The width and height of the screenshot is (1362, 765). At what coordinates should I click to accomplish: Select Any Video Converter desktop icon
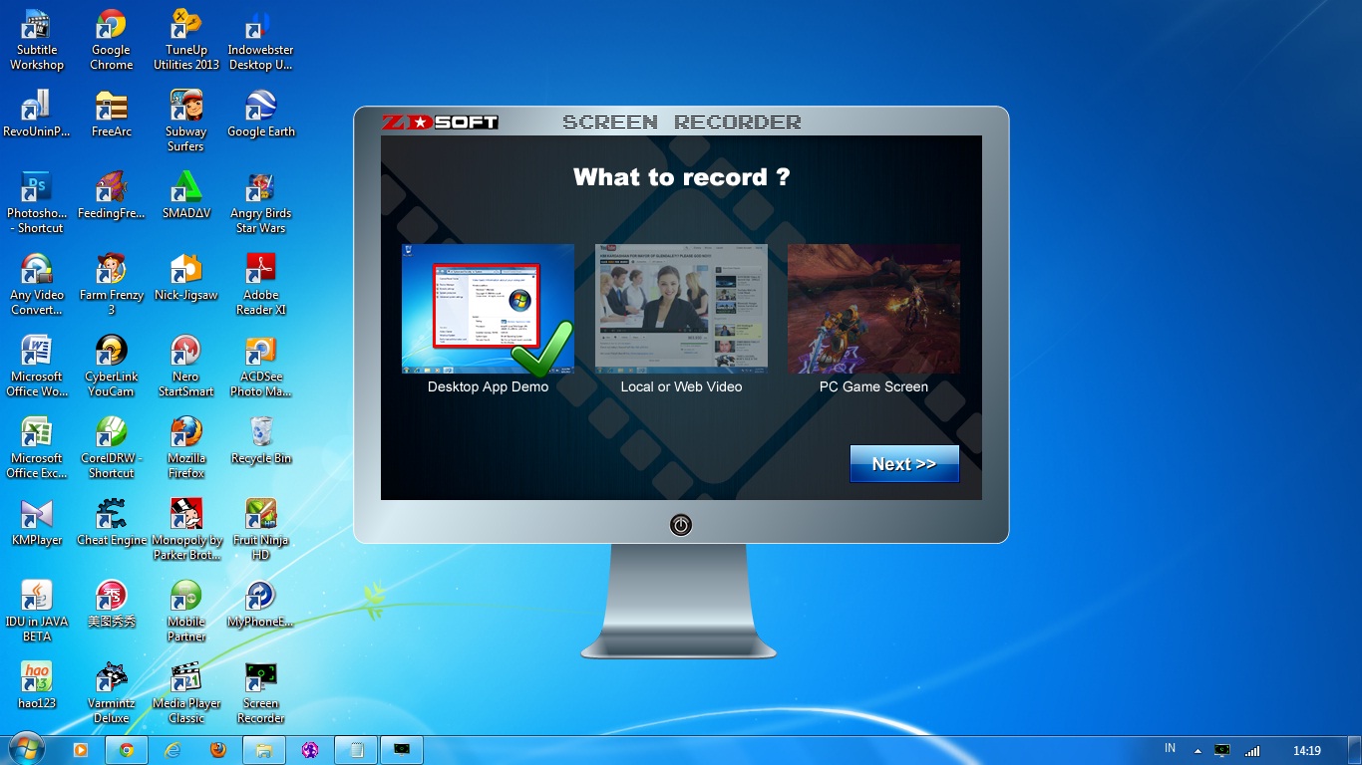pos(37,284)
